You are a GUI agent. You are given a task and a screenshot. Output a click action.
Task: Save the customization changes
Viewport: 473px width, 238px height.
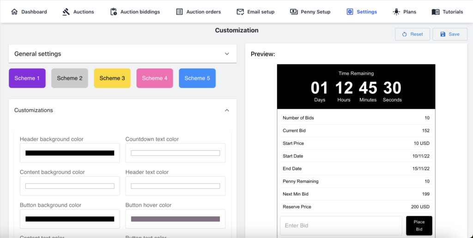pos(449,34)
